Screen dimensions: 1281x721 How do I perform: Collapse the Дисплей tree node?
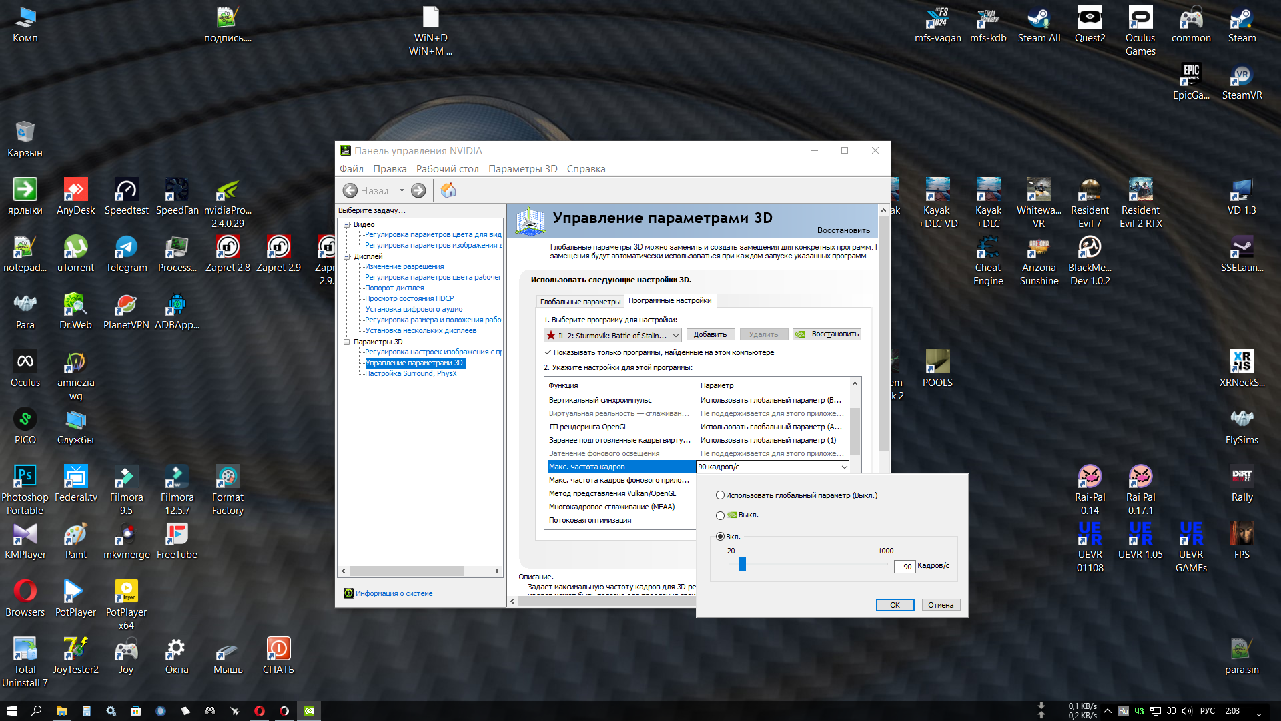tap(347, 256)
